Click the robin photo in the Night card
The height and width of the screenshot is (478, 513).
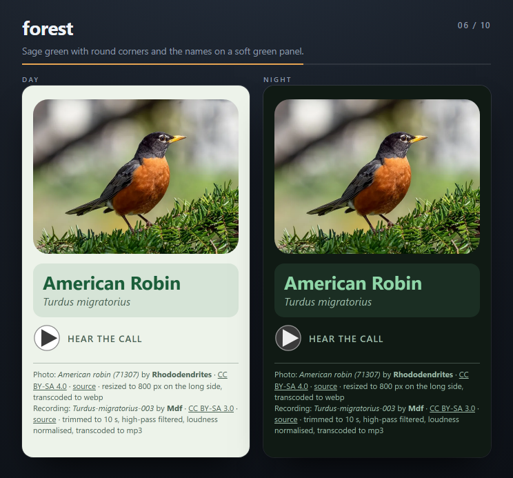(377, 177)
